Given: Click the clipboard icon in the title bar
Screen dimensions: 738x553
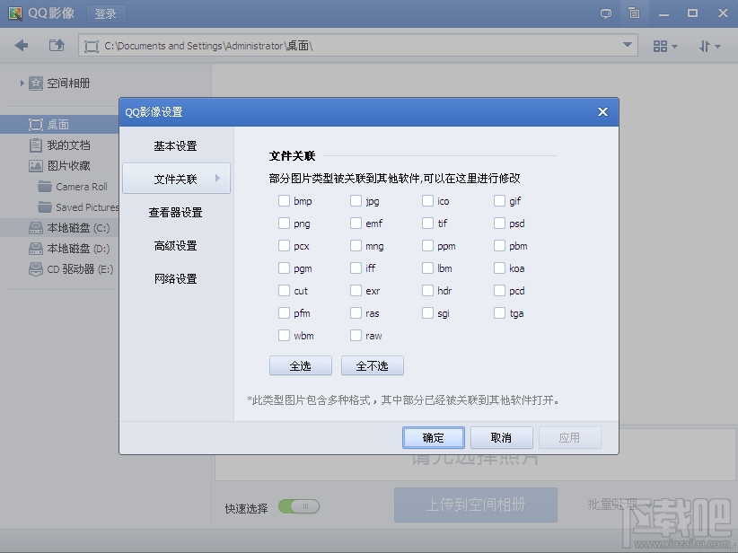Looking at the screenshot, I should 635,13.
